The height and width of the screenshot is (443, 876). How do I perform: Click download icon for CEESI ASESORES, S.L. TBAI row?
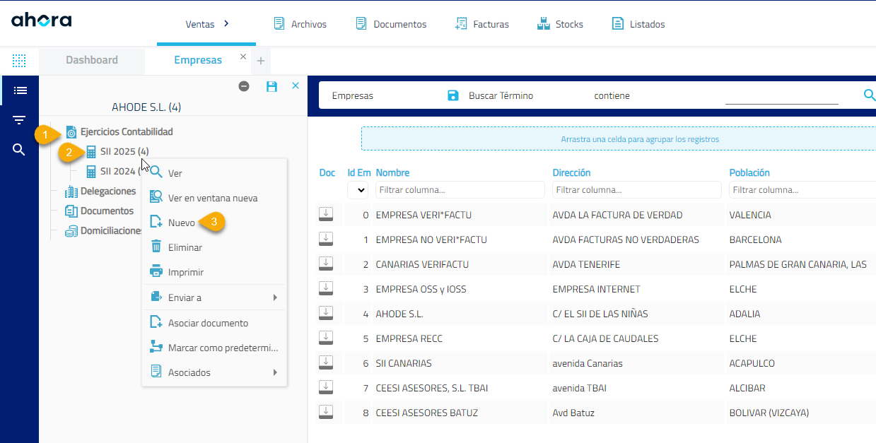point(326,387)
